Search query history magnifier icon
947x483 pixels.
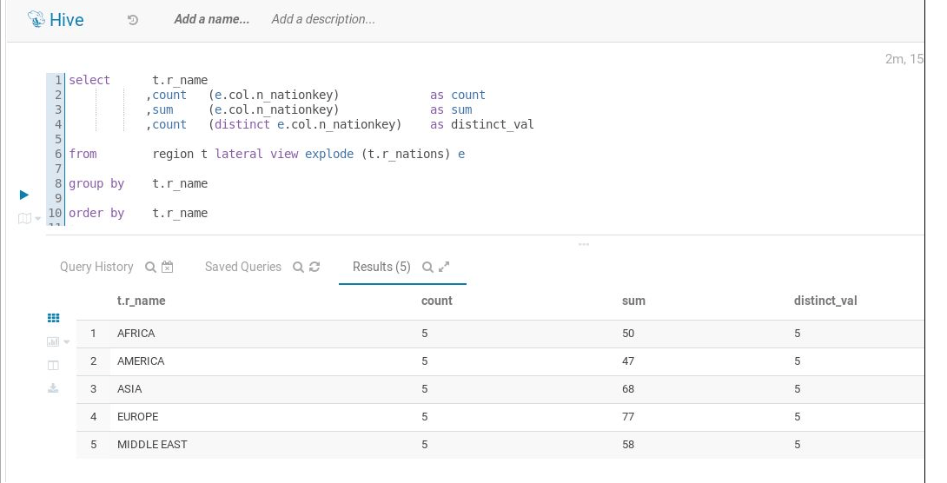coord(150,267)
